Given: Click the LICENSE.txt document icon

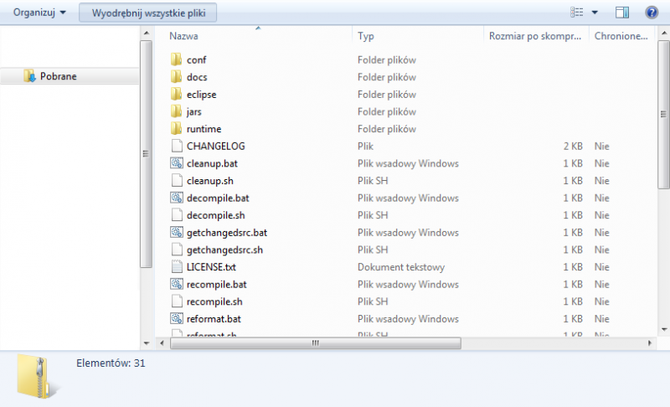Looking at the screenshot, I should (177, 267).
